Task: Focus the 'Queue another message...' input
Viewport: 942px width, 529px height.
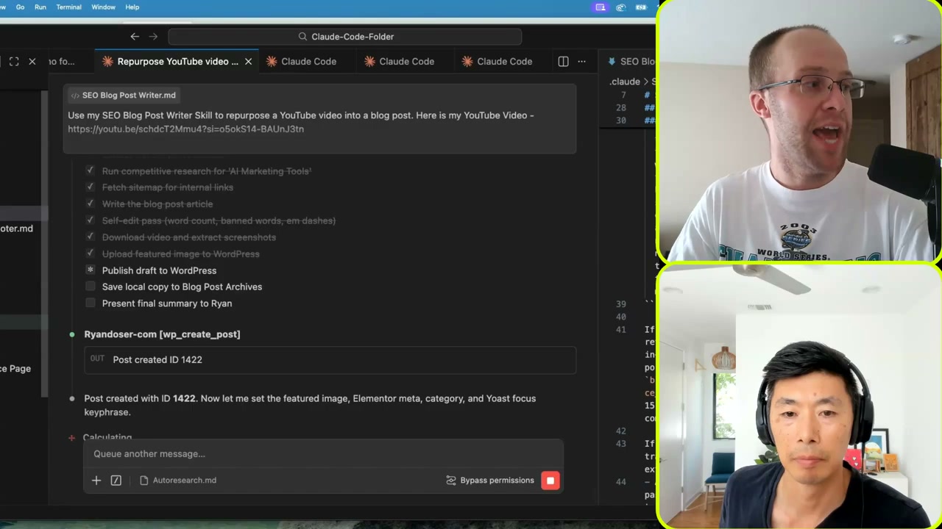Action: (x=324, y=454)
